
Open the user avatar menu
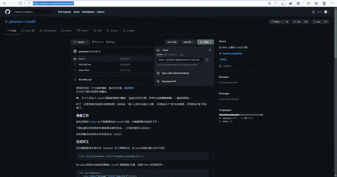pyautogui.click(x=326, y=12)
